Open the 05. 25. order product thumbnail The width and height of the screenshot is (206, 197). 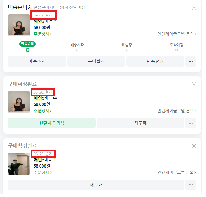click(x=19, y=164)
